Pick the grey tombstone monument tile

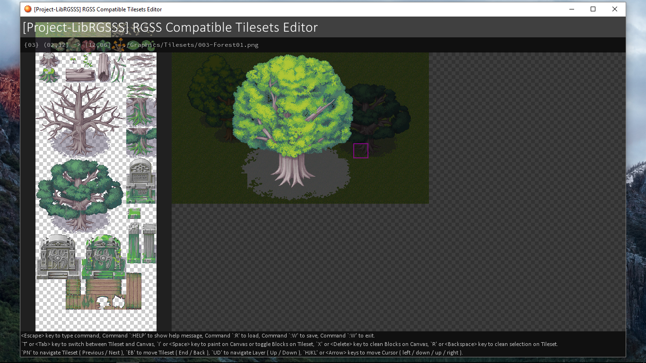[141, 181]
